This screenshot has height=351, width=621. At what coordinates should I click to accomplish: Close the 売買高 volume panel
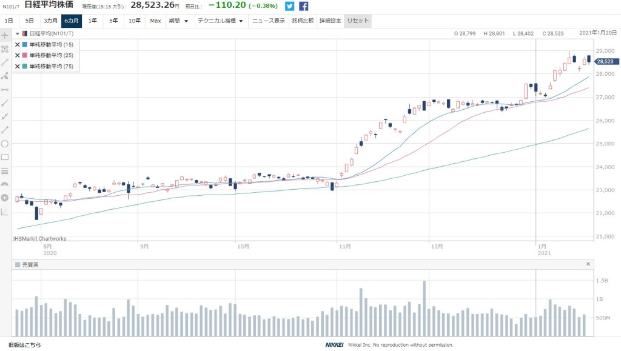coord(588,264)
